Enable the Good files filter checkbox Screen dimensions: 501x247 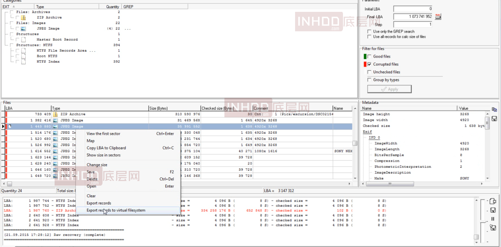click(369, 57)
